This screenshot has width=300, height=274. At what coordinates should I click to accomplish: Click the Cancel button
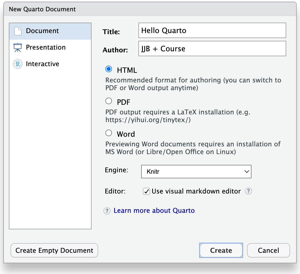(x=268, y=250)
